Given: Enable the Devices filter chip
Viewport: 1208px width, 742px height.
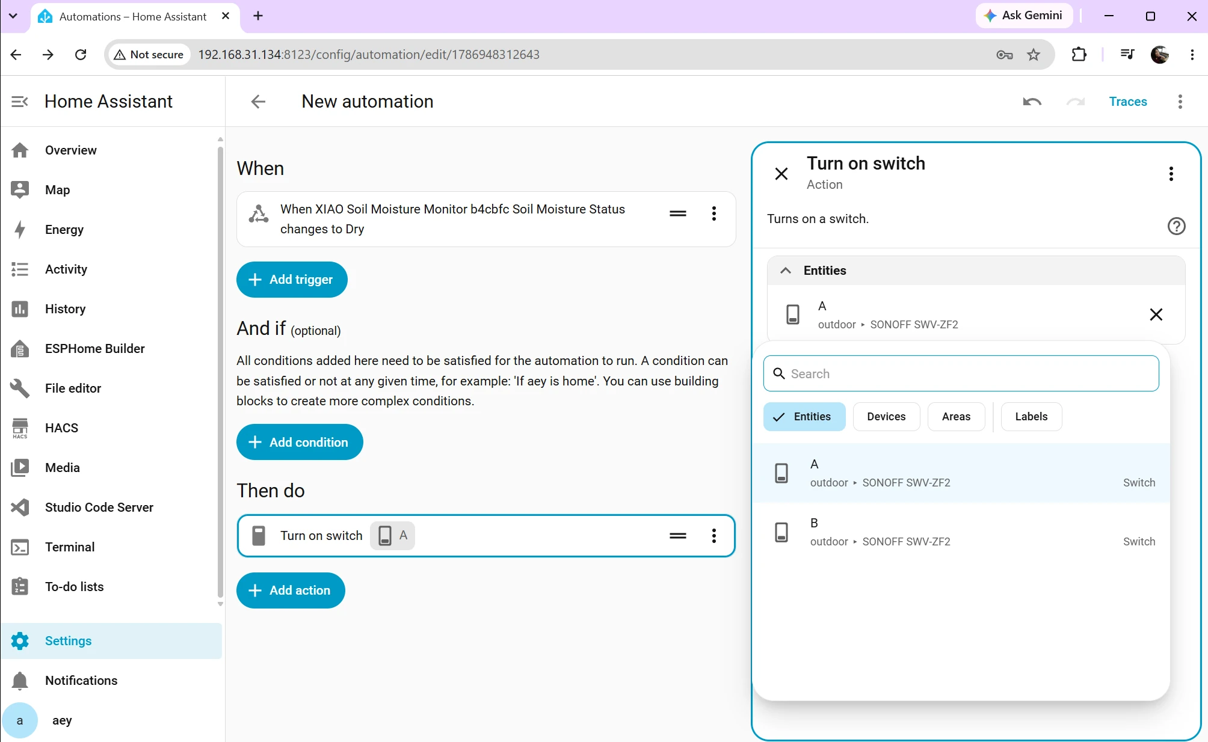Looking at the screenshot, I should (x=886, y=417).
